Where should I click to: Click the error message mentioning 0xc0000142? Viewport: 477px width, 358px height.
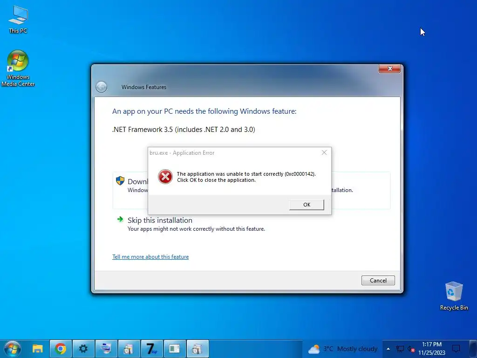pyautogui.click(x=246, y=177)
